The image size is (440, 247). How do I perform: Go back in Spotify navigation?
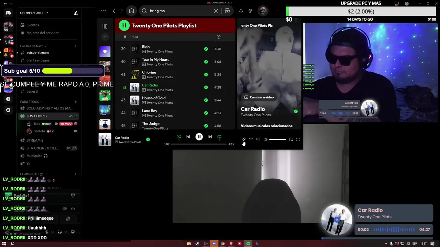pyautogui.click(x=114, y=11)
